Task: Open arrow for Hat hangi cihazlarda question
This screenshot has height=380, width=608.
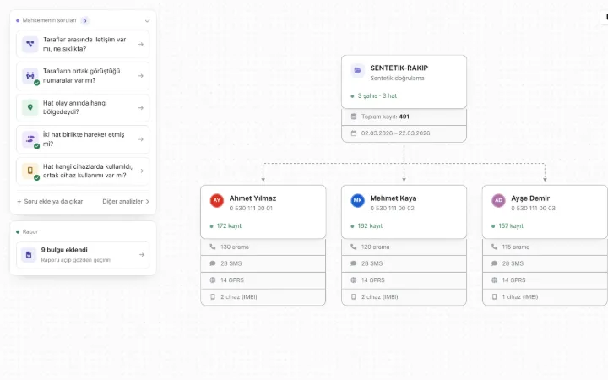Action: pyautogui.click(x=141, y=171)
